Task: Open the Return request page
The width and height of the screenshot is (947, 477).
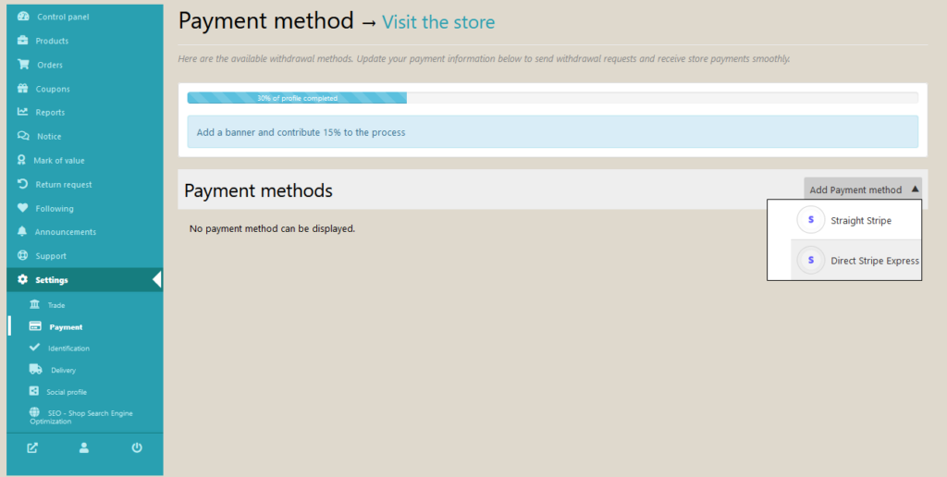Action: click(84, 184)
